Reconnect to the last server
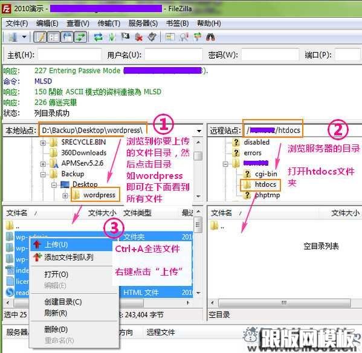This screenshot has width=362, height=353. click(x=152, y=37)
